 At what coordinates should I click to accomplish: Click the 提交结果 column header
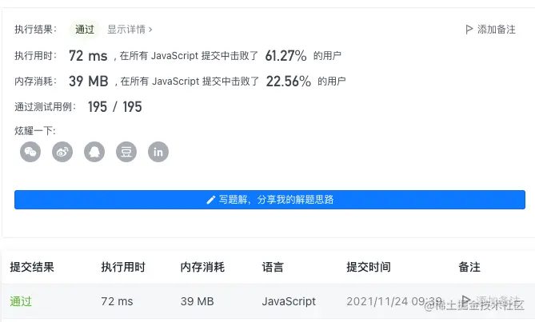click(32, 267)
